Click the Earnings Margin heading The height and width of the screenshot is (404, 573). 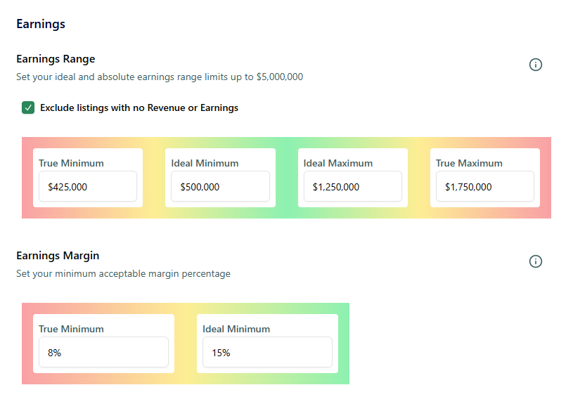click(x=58, y=256)
